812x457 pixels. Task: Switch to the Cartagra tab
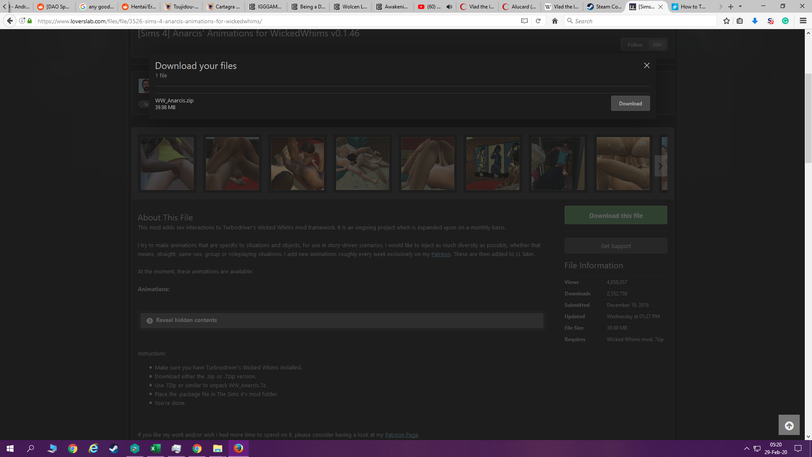click(224, 6)
